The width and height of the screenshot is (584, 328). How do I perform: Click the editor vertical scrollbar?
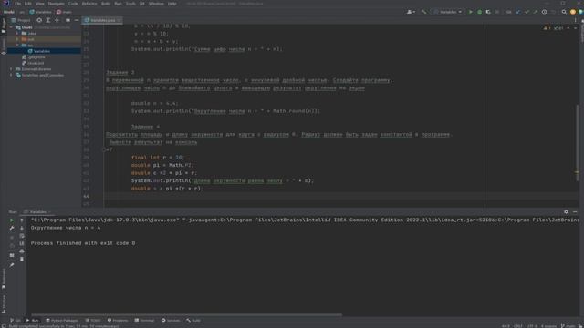578,143
